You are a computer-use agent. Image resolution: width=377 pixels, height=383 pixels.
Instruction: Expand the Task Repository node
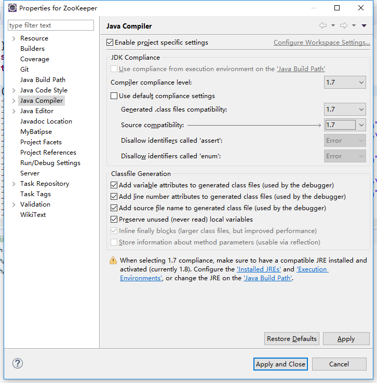coord(14,184)
